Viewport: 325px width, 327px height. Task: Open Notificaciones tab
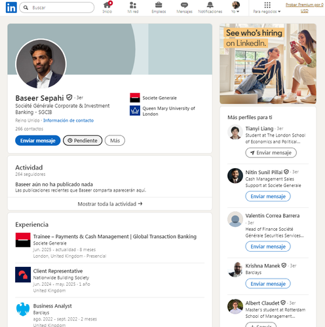[210, 7]
